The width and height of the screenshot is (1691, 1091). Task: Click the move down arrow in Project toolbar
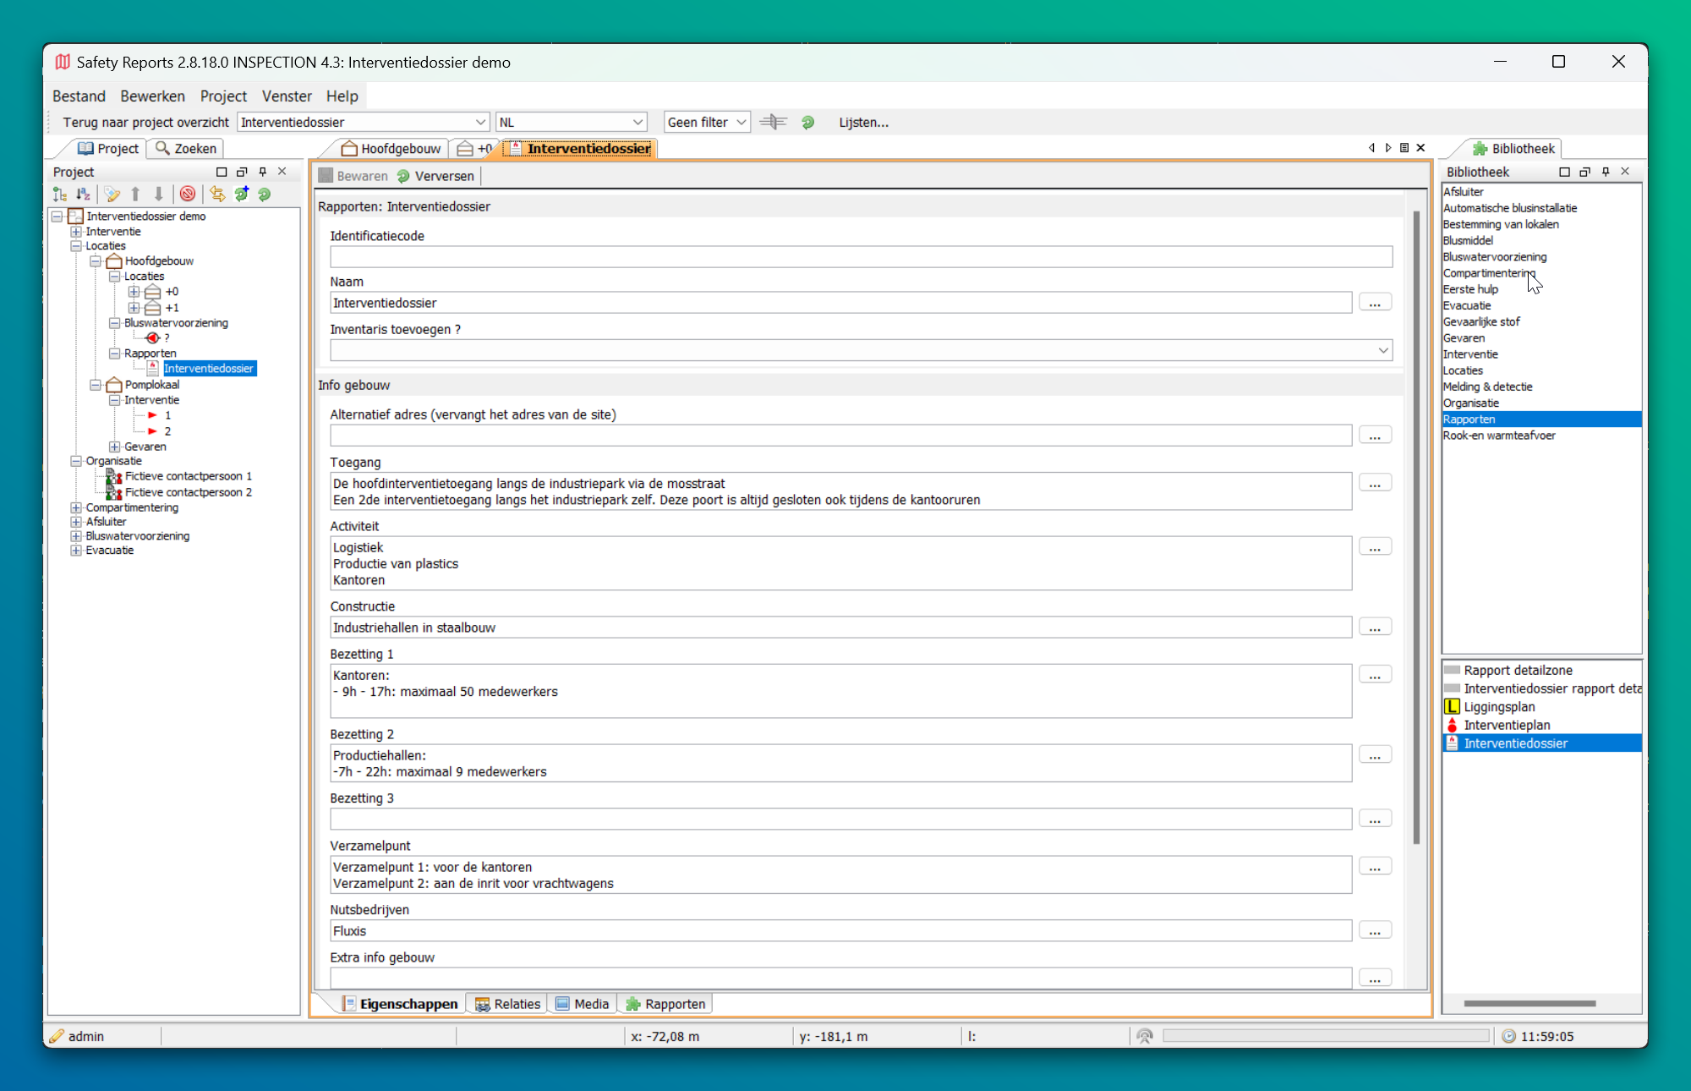[158, 195]
